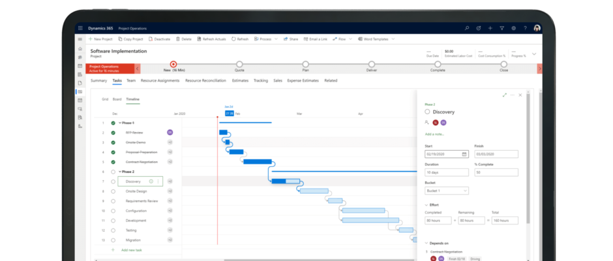Viewport: 613px width, 261px height.
Task: Click New Project command
Action: [100, 39]
